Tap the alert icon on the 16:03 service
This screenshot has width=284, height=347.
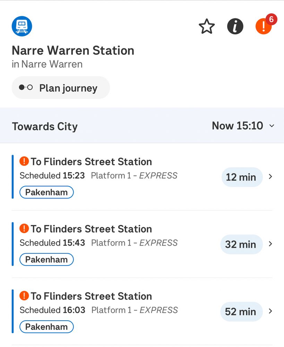[x=24, y=296]
